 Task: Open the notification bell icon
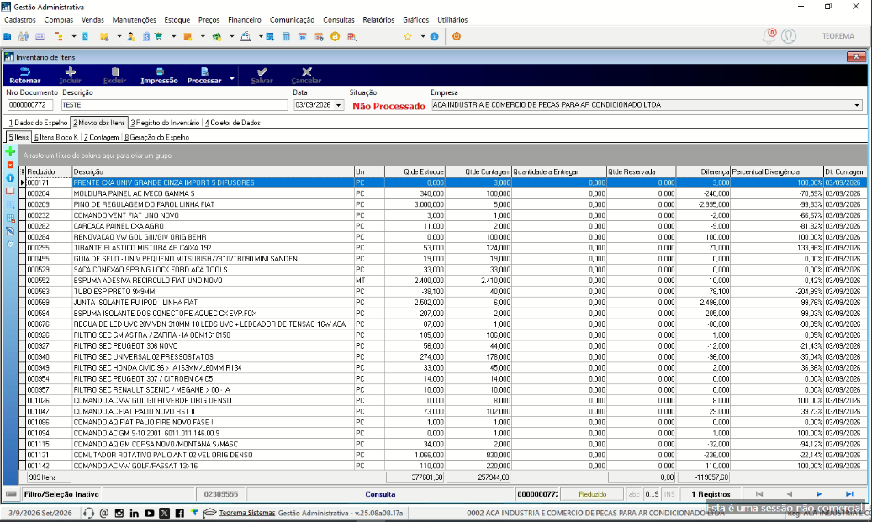[x=769, y=36]
